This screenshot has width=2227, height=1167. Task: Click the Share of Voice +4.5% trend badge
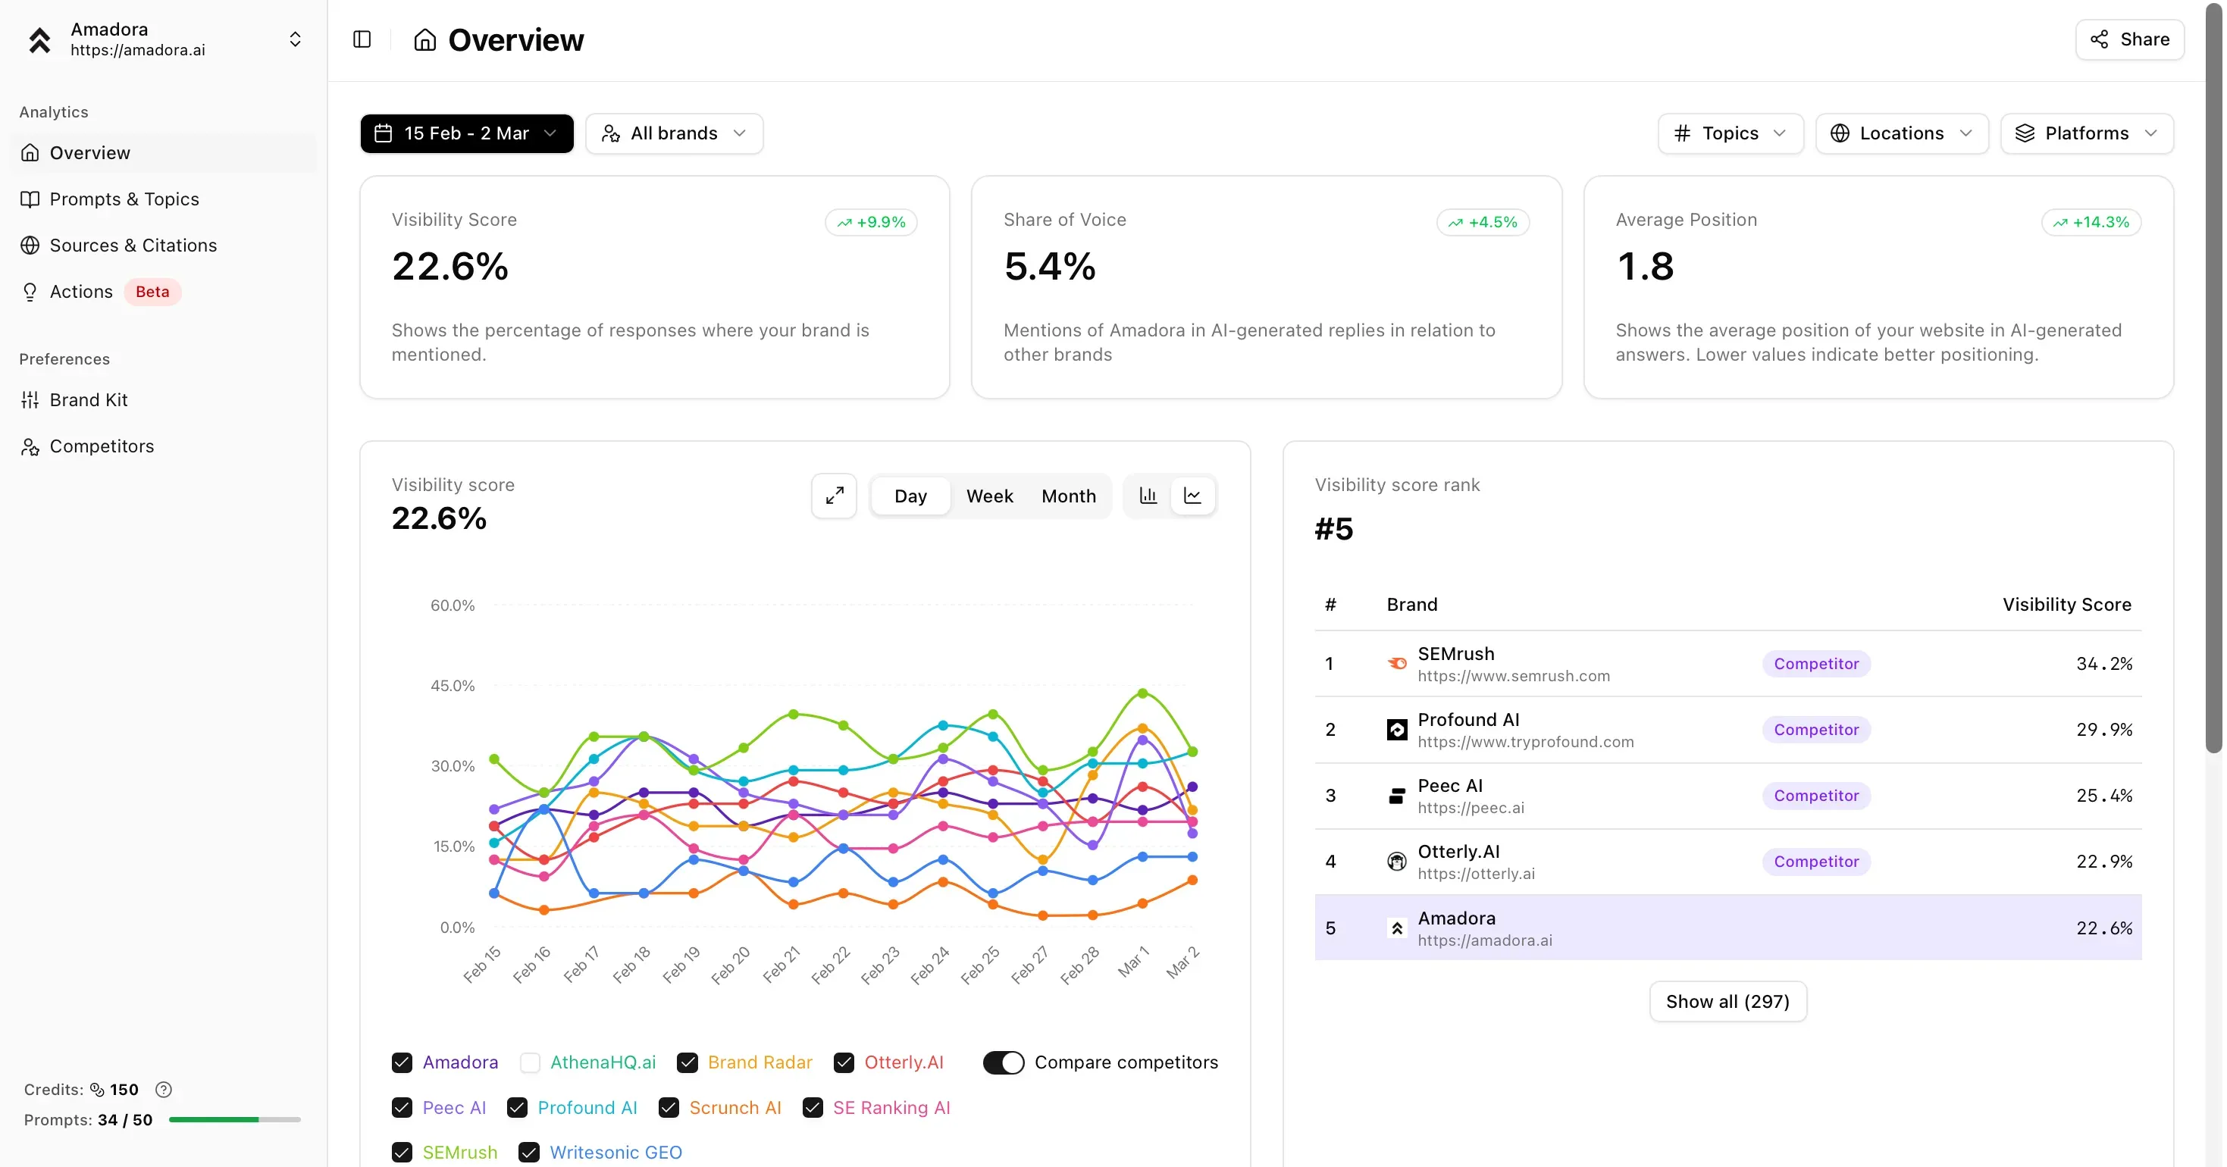coord(1483,222)
